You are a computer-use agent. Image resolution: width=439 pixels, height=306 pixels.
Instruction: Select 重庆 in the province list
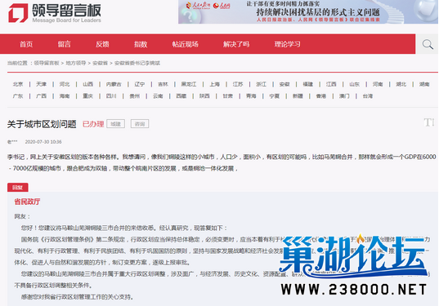click(x=87, y=96)
